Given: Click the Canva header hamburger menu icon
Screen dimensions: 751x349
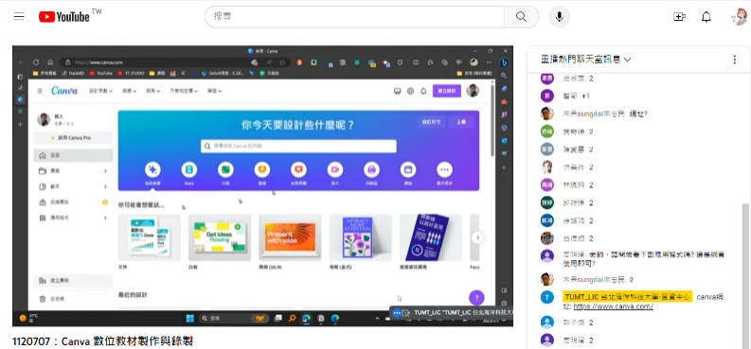Looking at the screenshot, I should [40, 91].
